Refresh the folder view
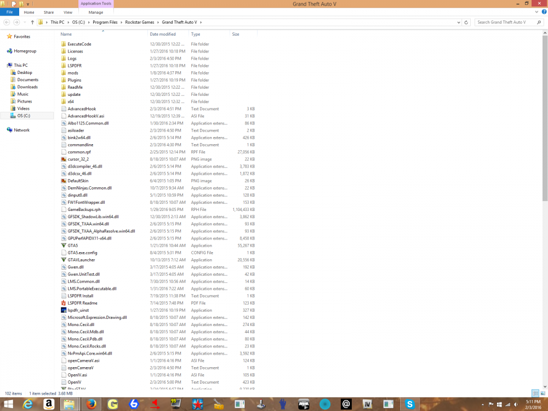The height and width of the screenshot is (411, 548). tap(465, 23)
